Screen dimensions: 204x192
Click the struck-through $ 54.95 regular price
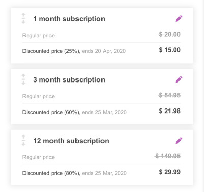coord(169,95)
